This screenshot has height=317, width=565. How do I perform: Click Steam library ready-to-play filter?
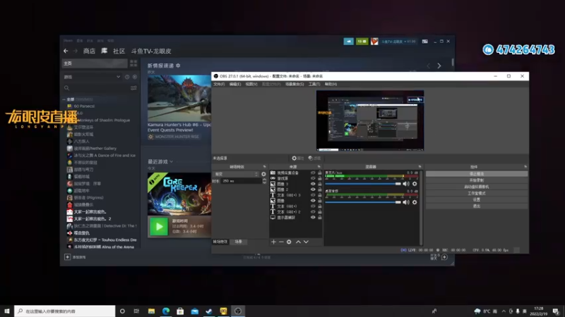pos(135,77)
